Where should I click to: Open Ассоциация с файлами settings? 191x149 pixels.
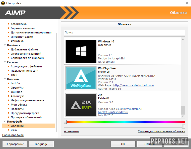[26, 66]
